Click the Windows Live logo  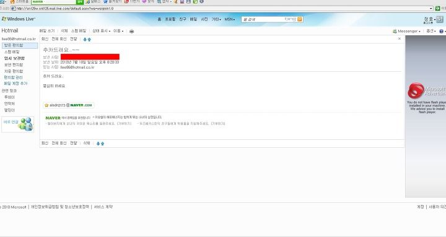19,19
